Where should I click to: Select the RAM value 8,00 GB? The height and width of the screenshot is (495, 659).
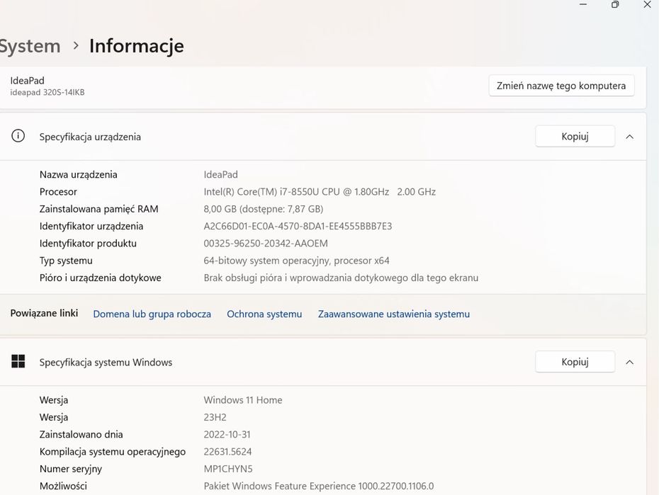(264, 209)
